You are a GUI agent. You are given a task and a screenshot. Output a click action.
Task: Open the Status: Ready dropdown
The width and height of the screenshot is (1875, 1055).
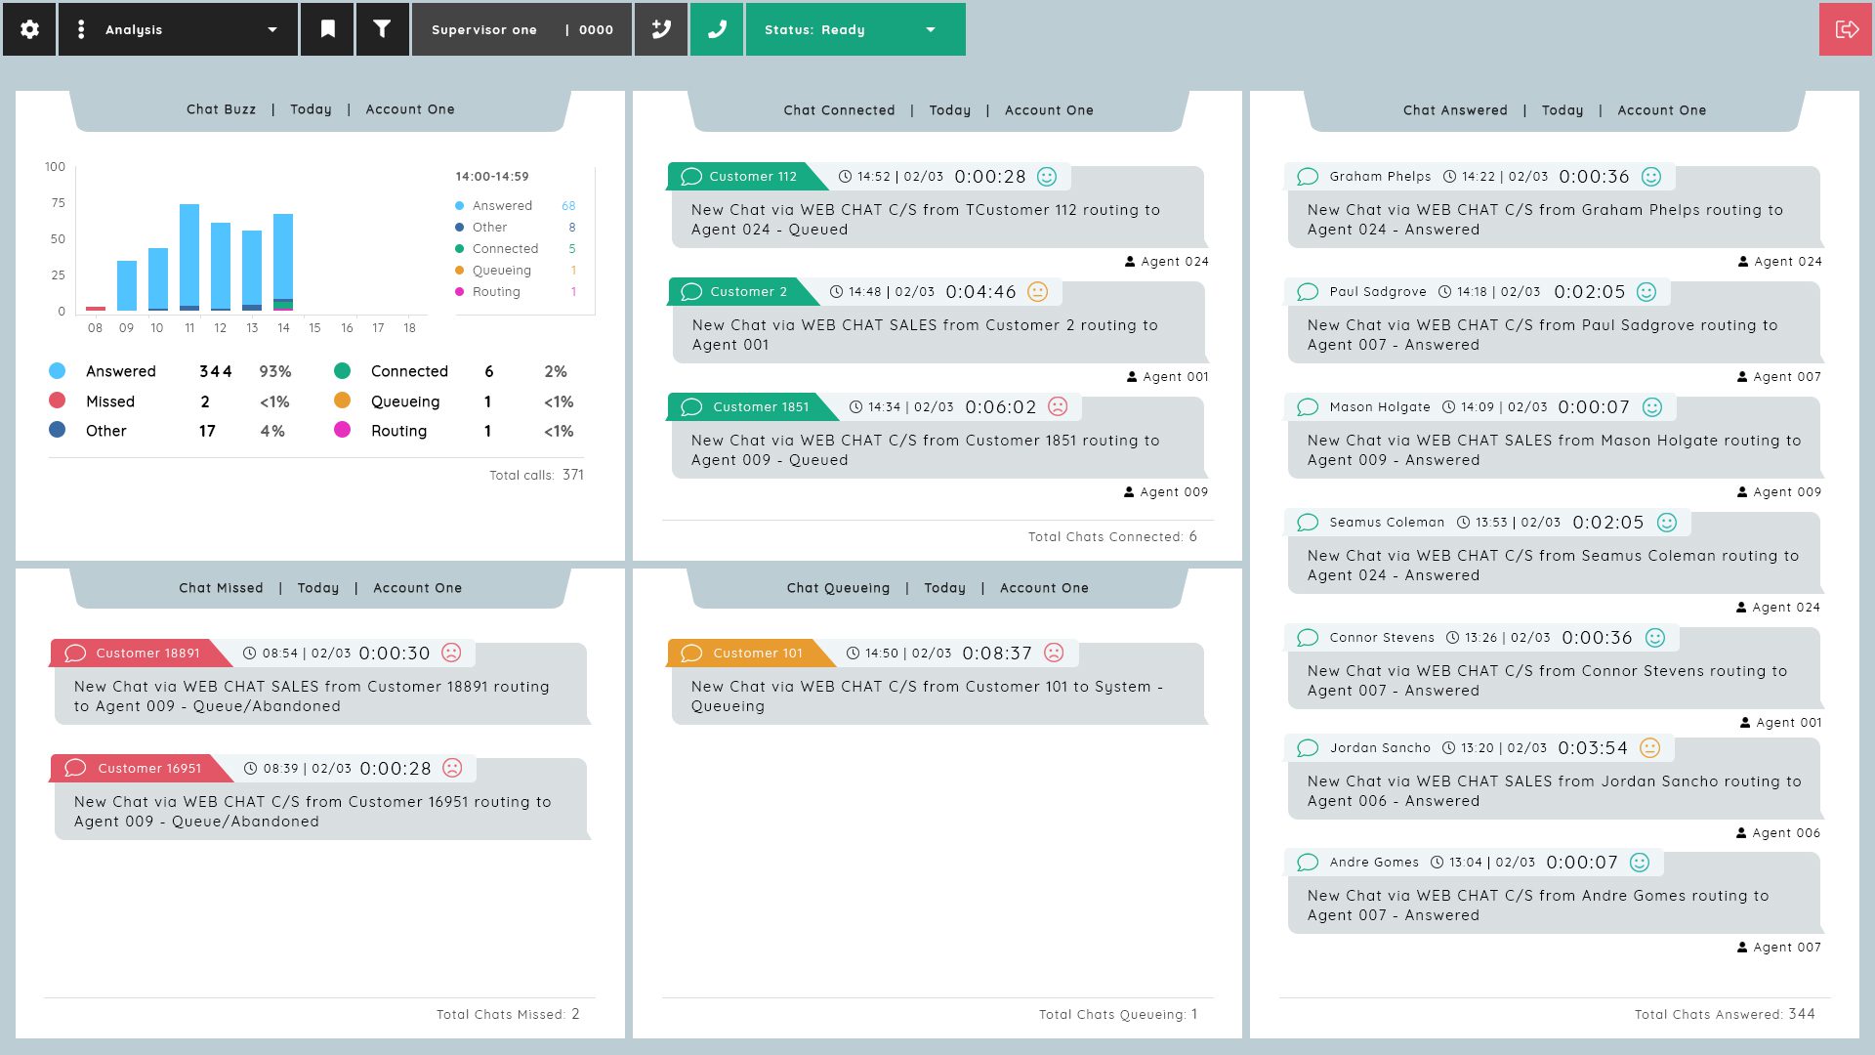pos(855,29)
